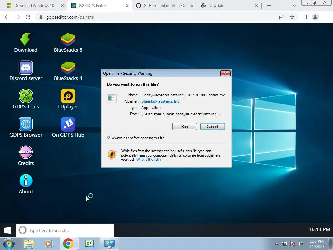Open Action Center flag tray icon
Screen dimensions: 333x250
[x=292, y=244]
